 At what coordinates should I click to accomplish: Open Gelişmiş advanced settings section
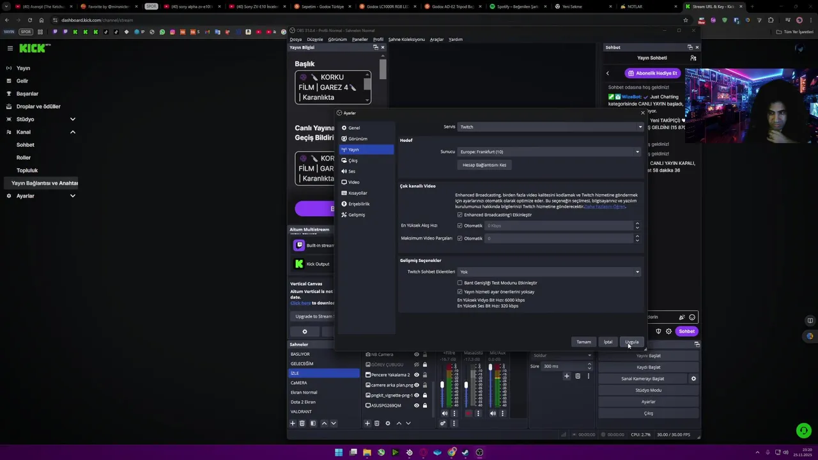pyautogui.click(x=366, y=215)
